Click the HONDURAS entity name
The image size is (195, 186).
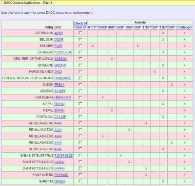click(44, 97)
